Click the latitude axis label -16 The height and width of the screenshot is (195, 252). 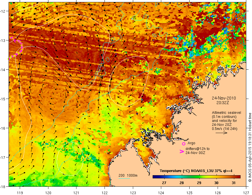pos(3,128)
